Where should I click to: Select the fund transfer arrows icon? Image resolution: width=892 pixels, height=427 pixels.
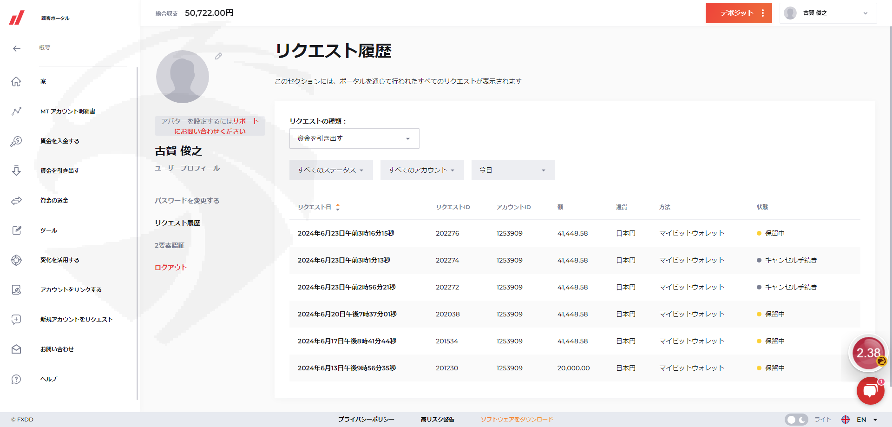point(16,201)
